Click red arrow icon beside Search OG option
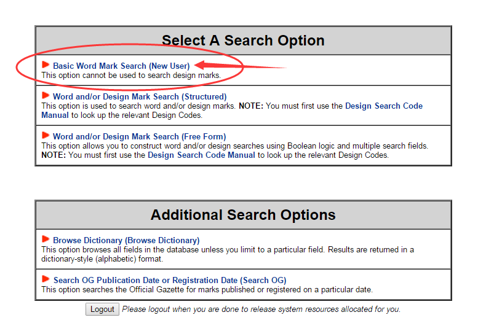478x323 pixels. pos(46,279)
